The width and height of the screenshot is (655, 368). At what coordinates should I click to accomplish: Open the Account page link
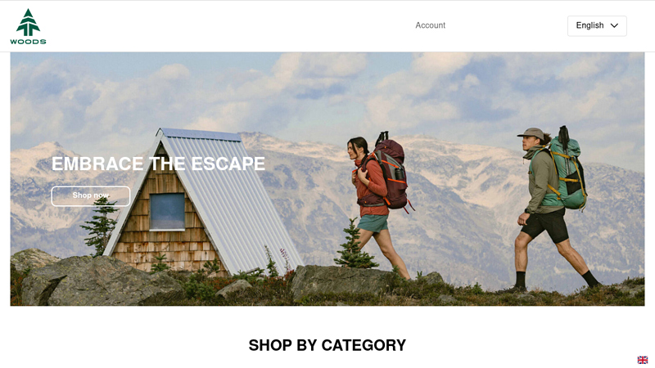431,25
